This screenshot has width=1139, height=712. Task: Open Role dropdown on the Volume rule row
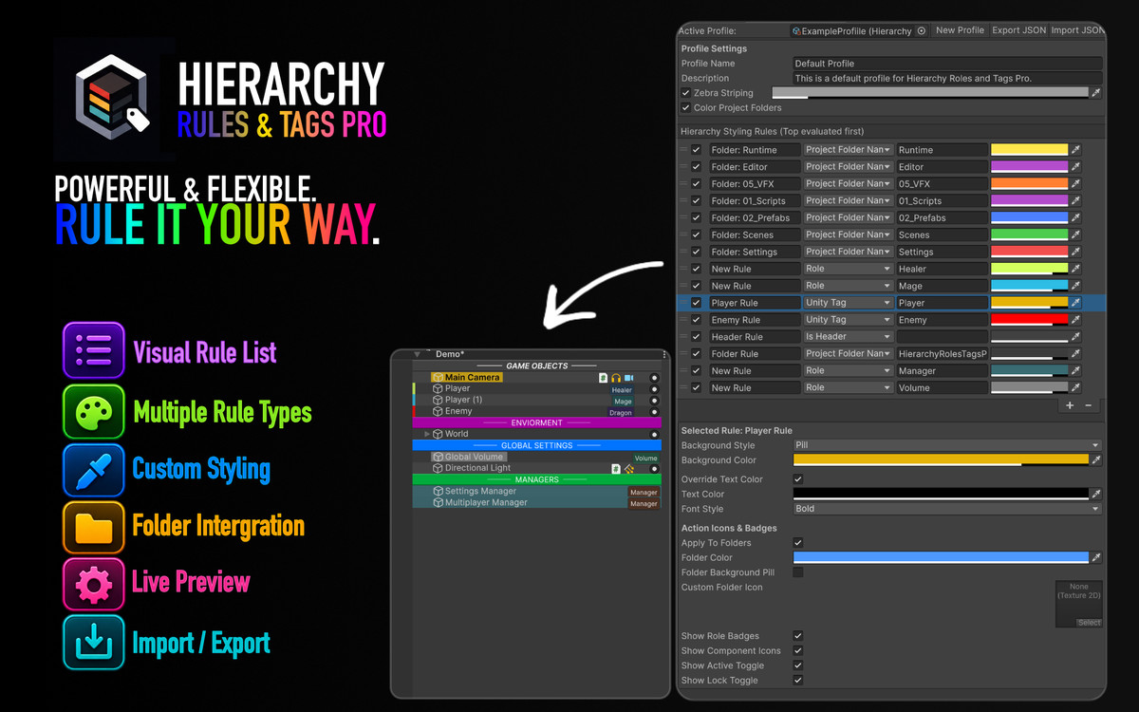(x=848, y=387)
